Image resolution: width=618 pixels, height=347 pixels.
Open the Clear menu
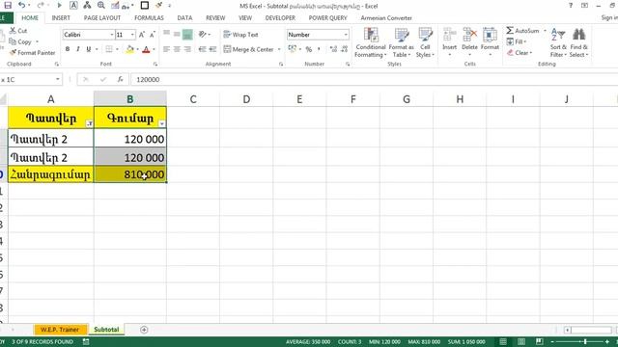pyautogui.click(x=520, y=53)
